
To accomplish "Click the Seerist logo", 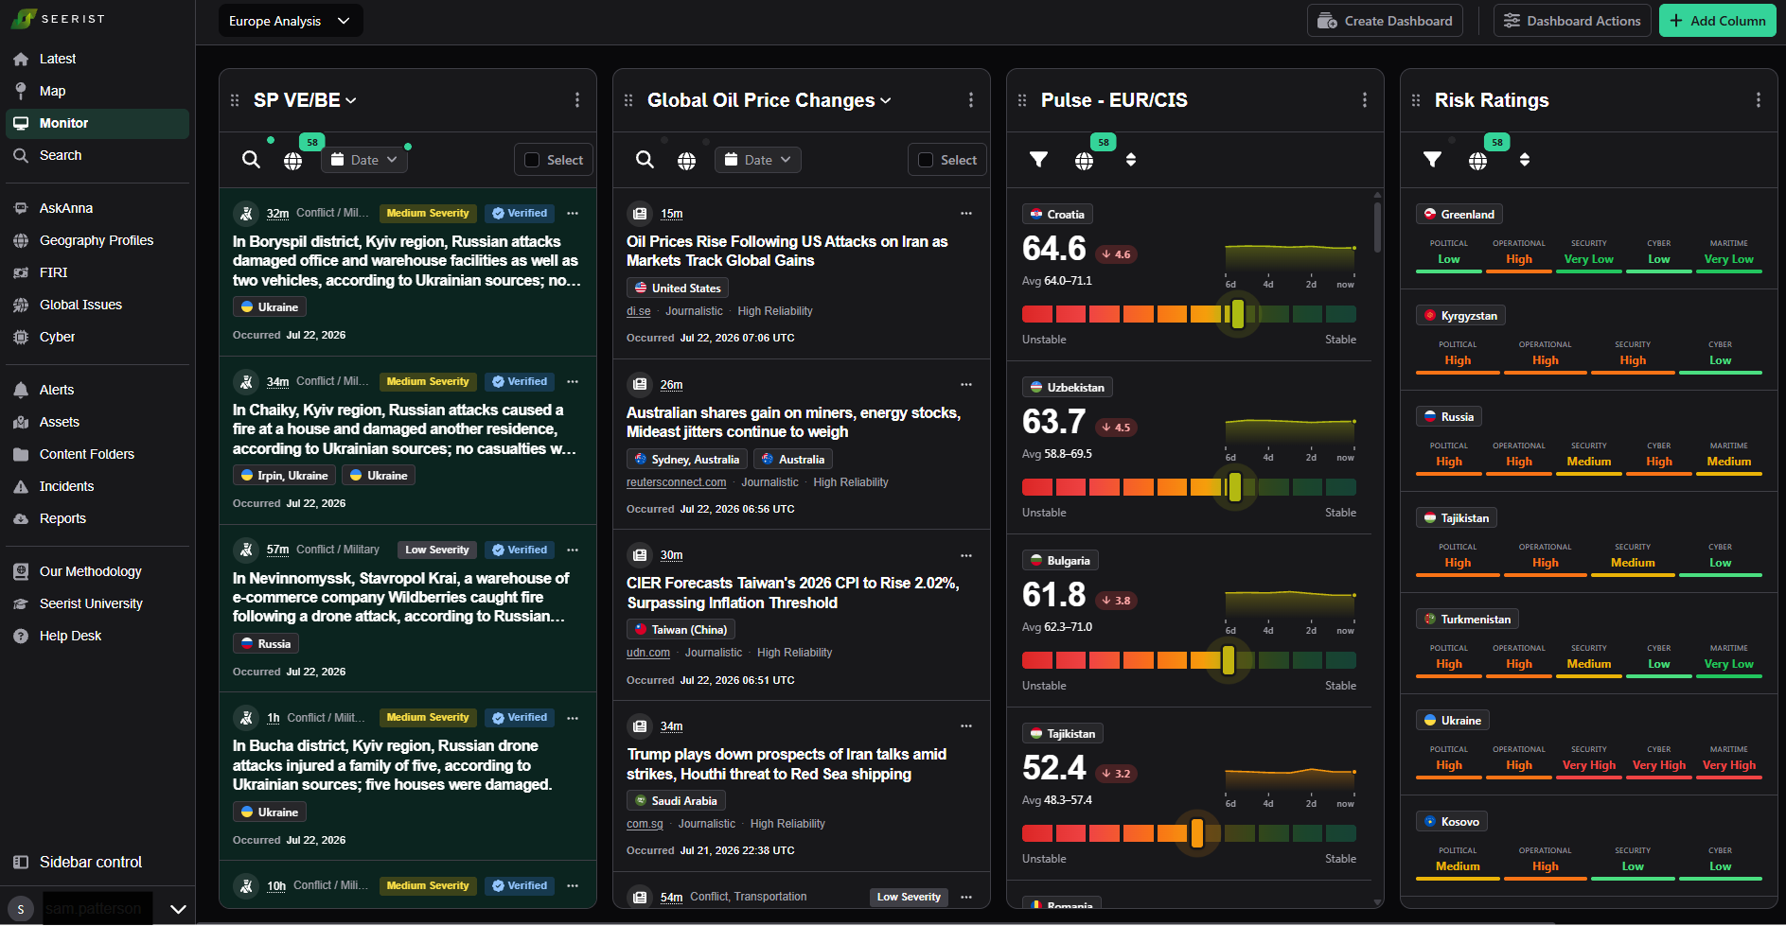I will 58,19.
